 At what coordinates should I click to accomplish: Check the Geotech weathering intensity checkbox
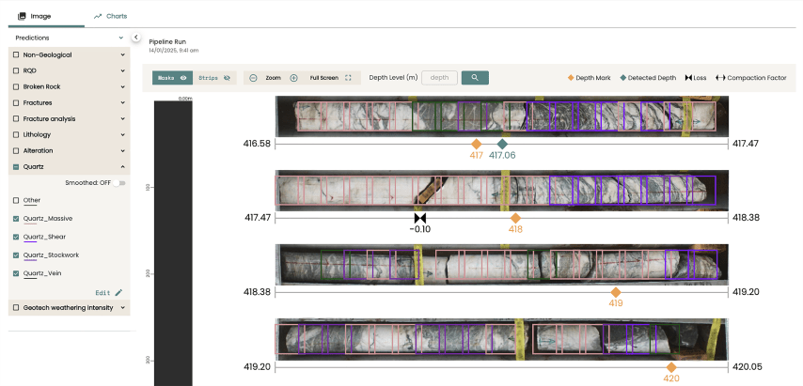16,308
